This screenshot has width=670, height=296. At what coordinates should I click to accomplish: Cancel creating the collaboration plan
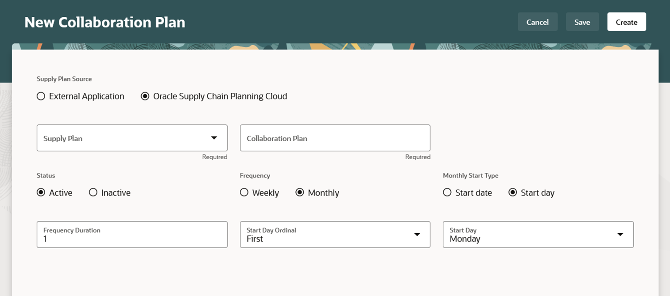538,22
